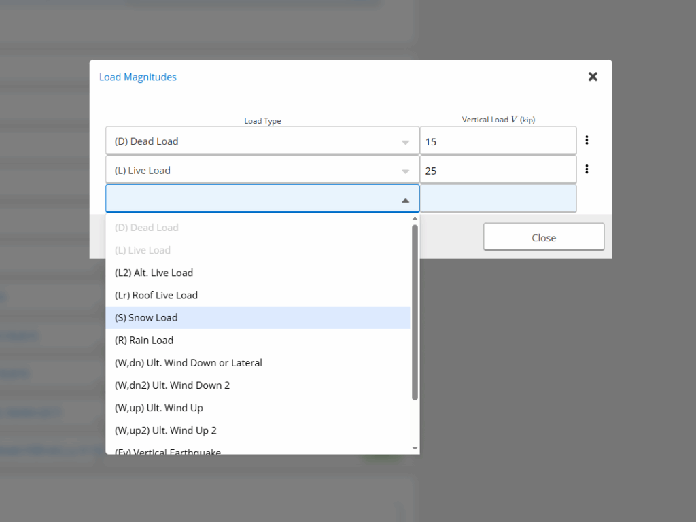Image resolution: width=696 pixels, height=522 pixels.
Task: Select (W,dn2) Ult. Wind Down 2
Action: [173, 385]
